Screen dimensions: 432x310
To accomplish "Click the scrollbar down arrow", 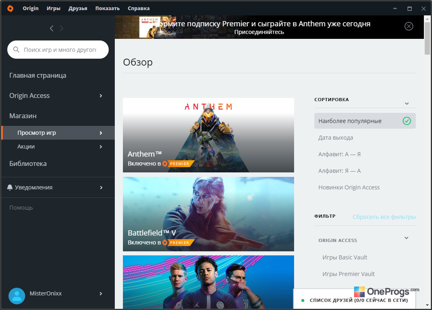I will coord(427,305).
